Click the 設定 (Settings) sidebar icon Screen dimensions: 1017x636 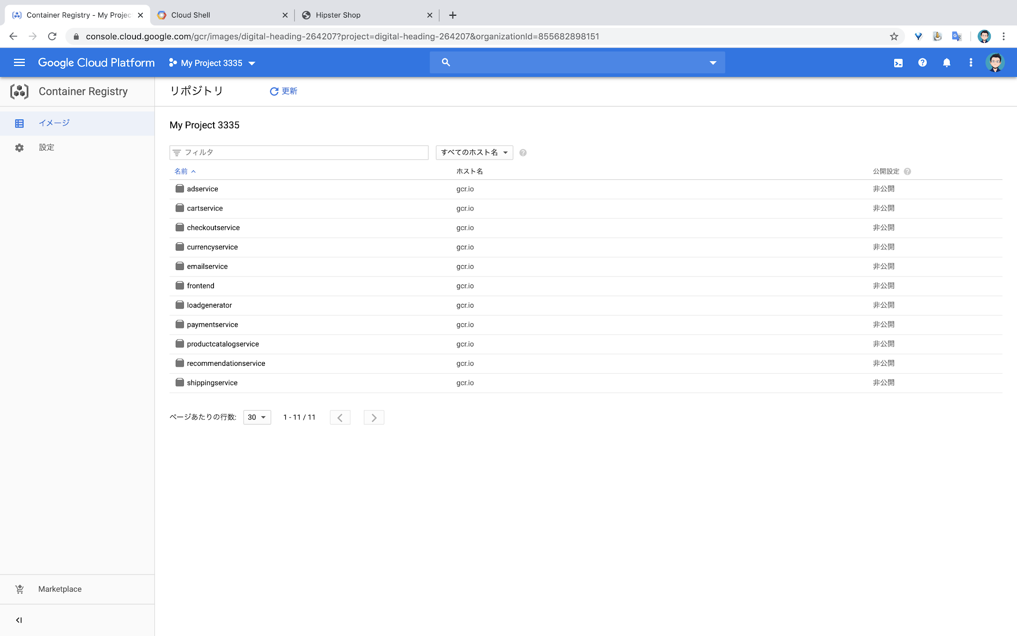(x=19, y=147)
